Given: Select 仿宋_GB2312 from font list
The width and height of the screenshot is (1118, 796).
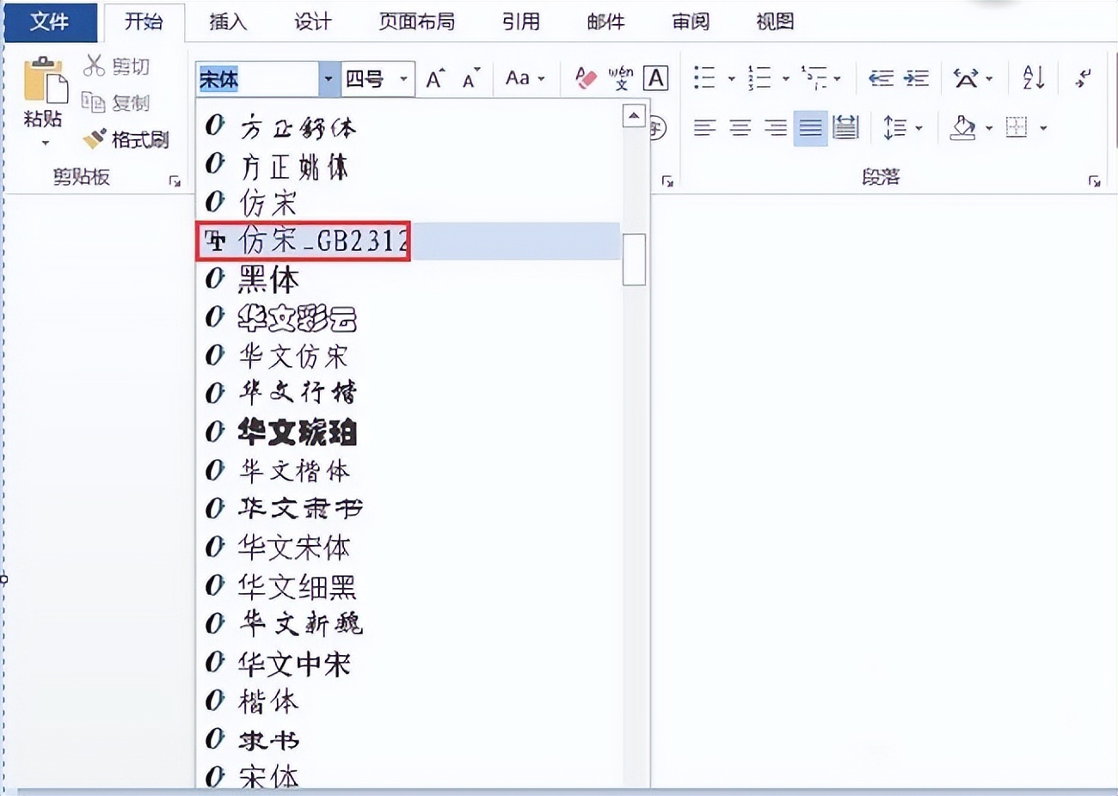Looking at the screenshot, I should [322, 242].
